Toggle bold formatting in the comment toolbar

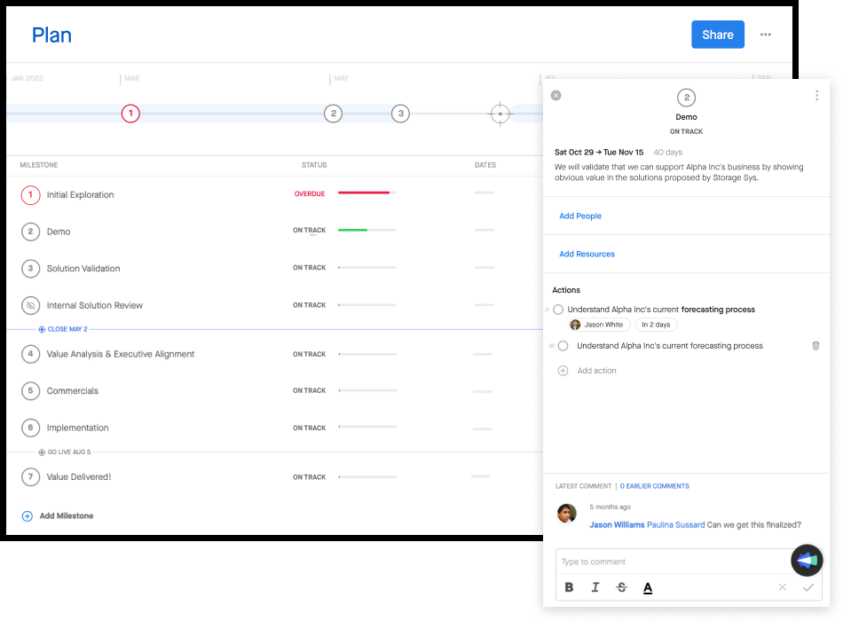(569, 586)
